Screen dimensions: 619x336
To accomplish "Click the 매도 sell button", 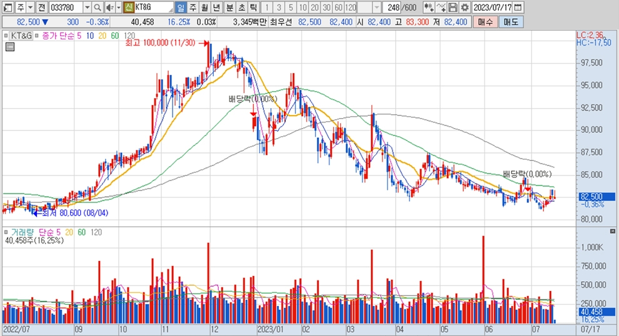I will point(511,22).
